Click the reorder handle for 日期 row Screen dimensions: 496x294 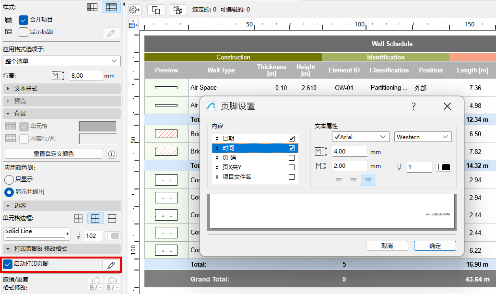(x=217, y=139)
